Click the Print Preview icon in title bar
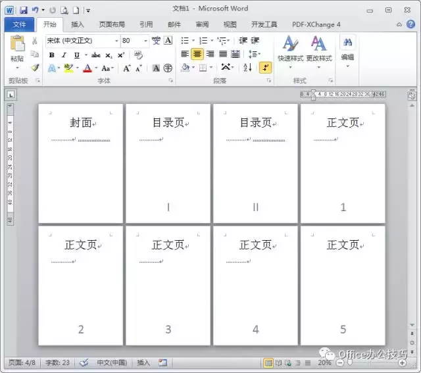The image size is (421, 373). [64, 11]
